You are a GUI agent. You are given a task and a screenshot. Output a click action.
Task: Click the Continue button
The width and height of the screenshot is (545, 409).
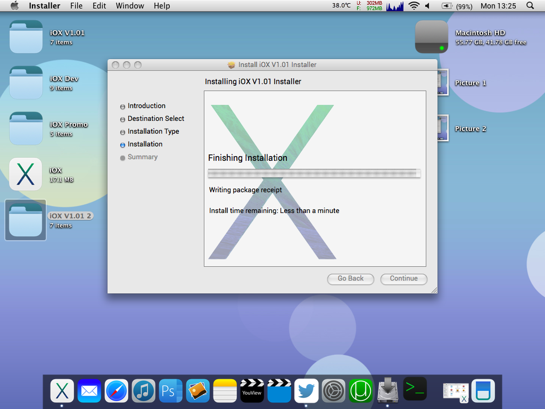403,279
